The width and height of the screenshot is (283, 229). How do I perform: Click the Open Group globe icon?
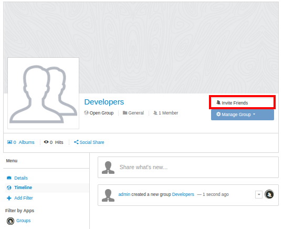tap(86, 113)
